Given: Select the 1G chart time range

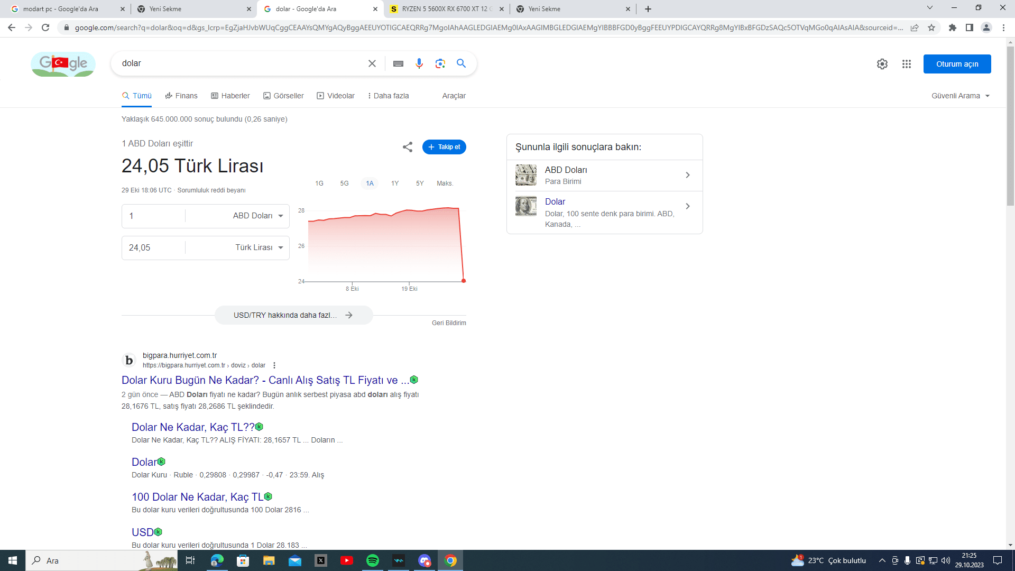Looking at the screenshot, I should click(319, 183).
